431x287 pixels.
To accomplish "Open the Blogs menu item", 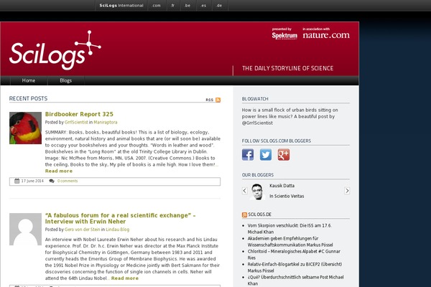I will 65,80.
